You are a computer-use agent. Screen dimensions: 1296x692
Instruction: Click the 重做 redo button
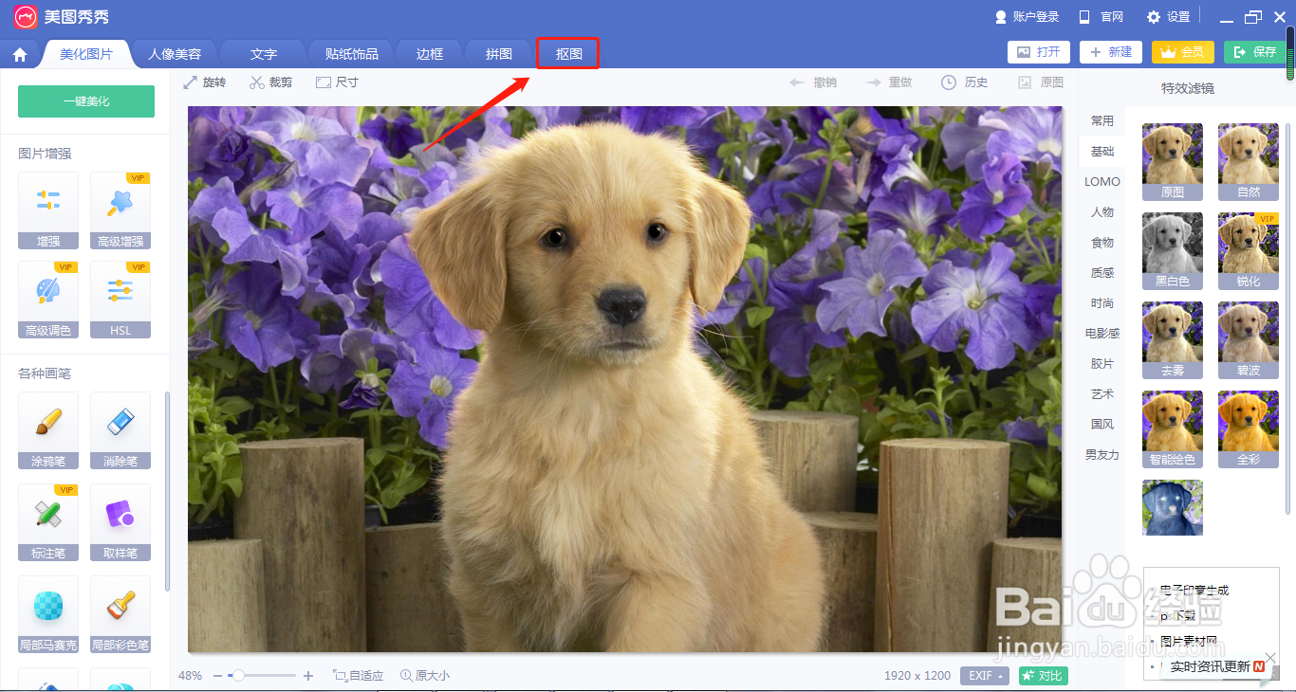889,82
